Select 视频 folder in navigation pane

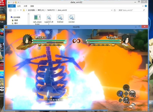pyautogui.click(x=15, y=20)
